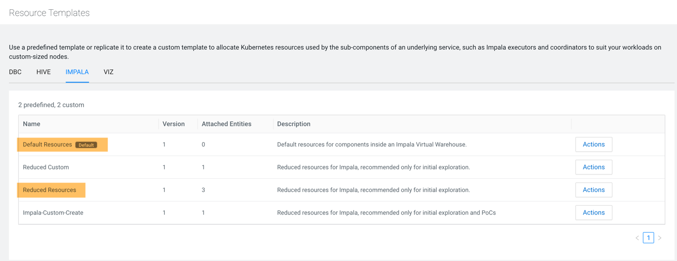The width and height of the screenshot is (677, 261).
Task: Click the Impala-Custom-Create template name
Action: click(53, 213)
